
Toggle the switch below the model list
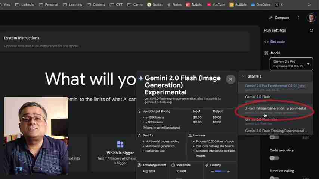click(274, 137)
